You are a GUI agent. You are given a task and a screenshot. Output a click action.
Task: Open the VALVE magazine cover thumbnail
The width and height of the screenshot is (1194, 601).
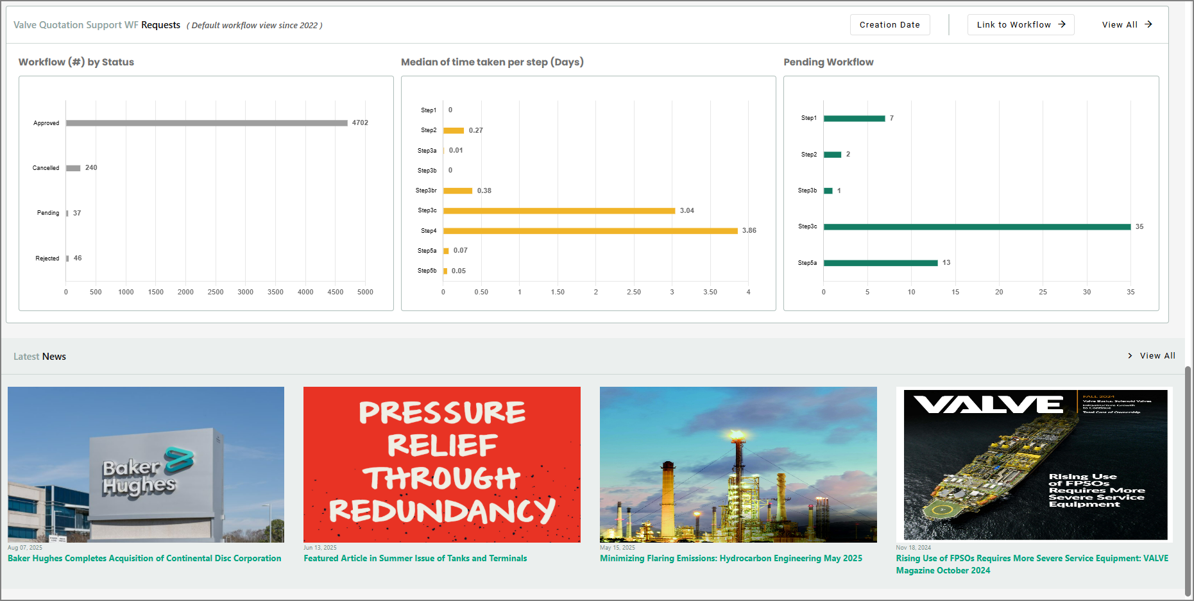point(1034,464)
